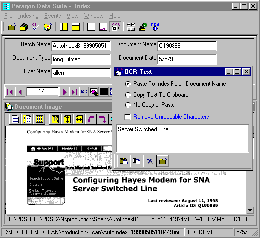Click the page counter field showing 1/ 3
The image size is (260, 238).
pyautogui.click(x=43, y=91)
